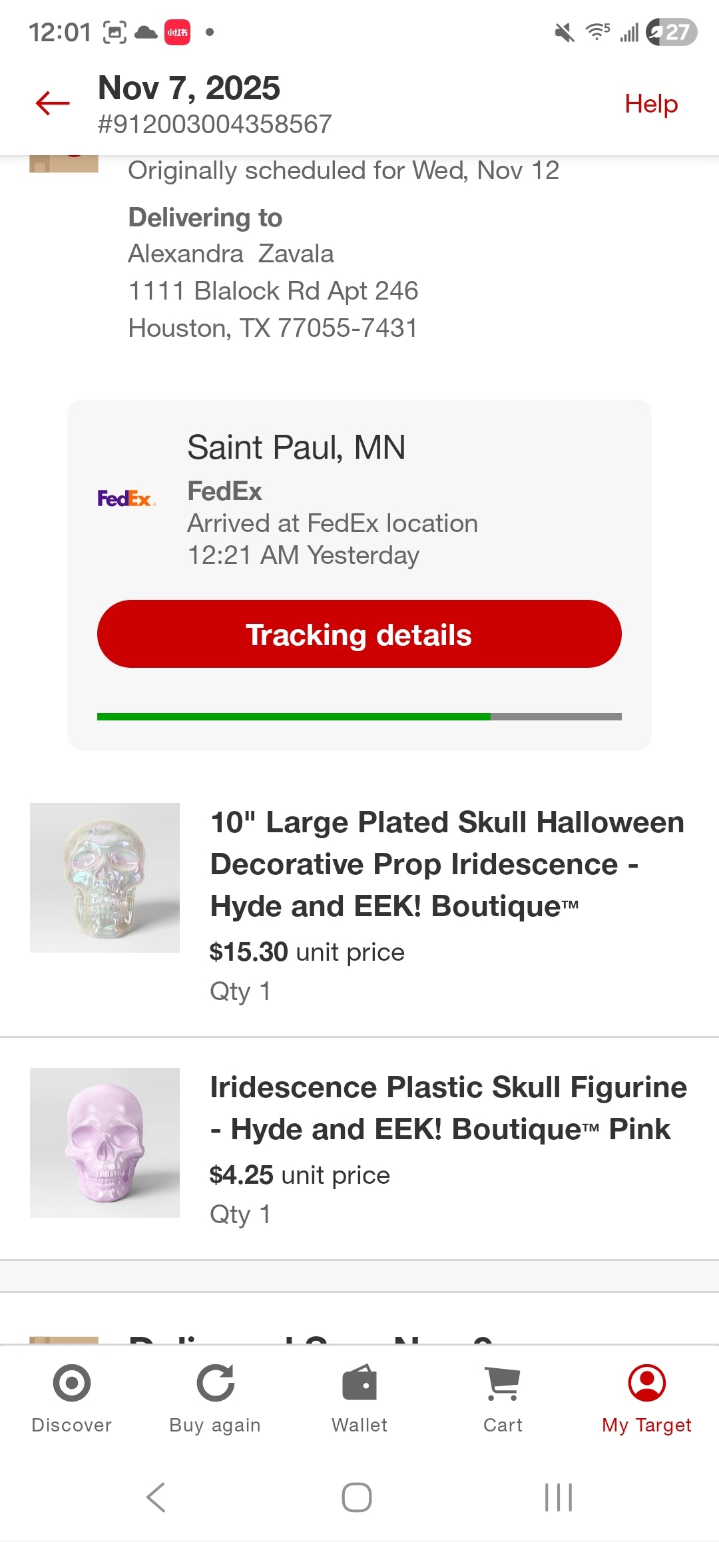Open Android recent apps button
This screenshot has height=1542, width=719.
[558, 1497]
